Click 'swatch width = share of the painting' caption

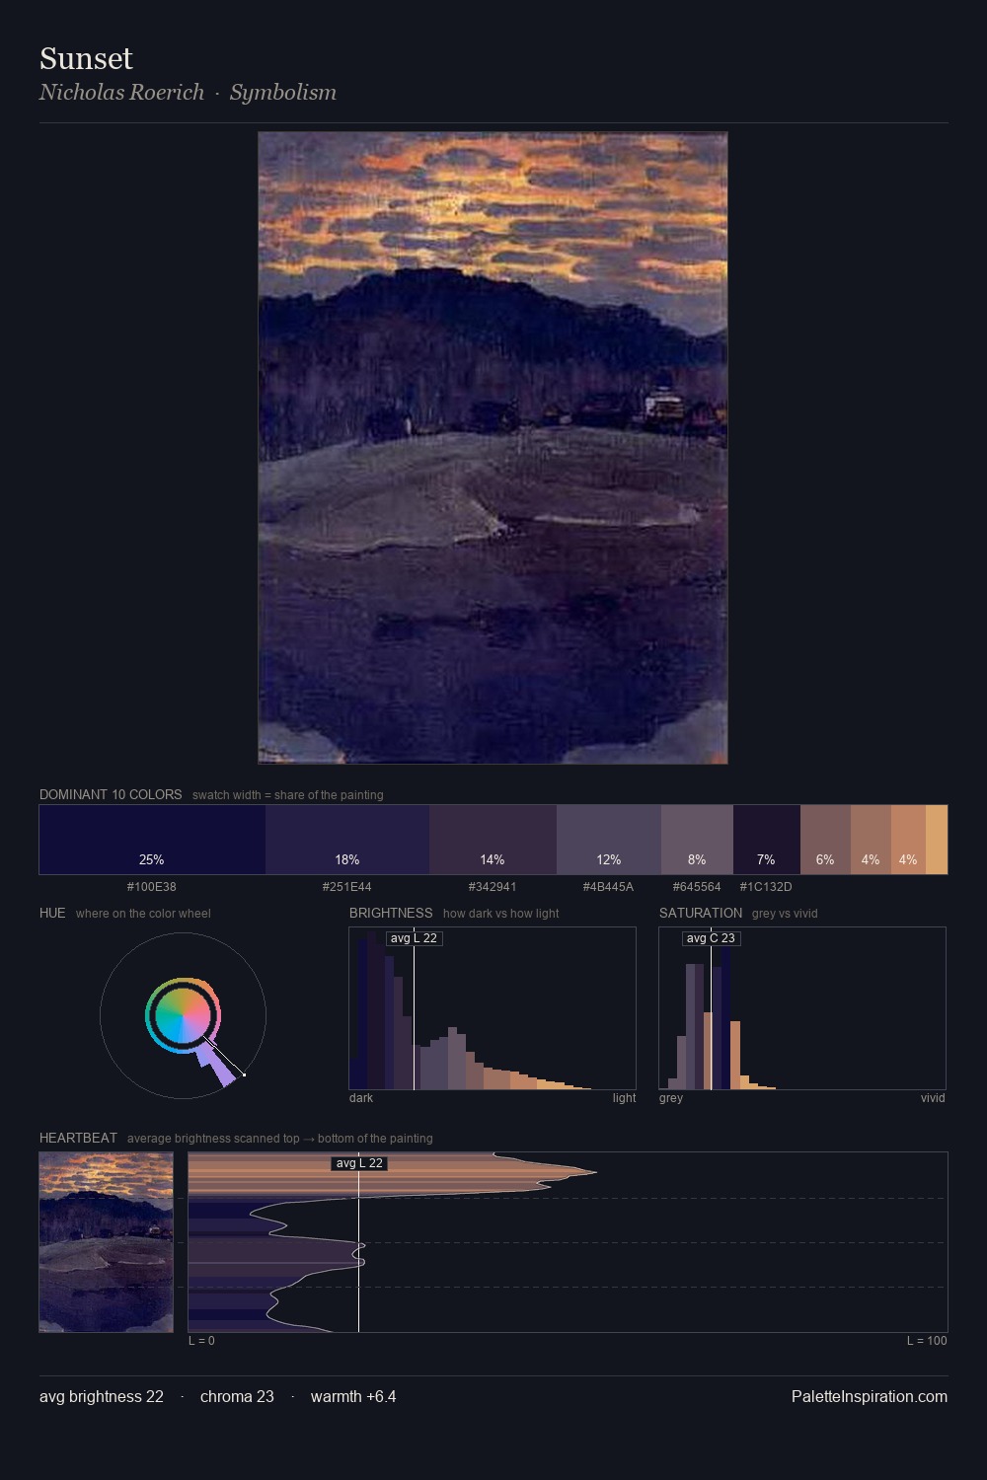point(288,795)
